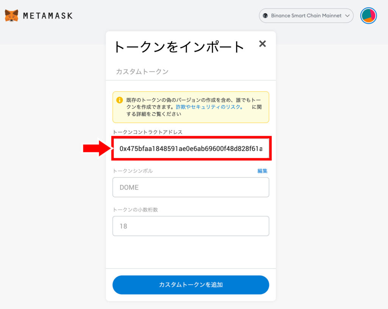Click カスタムトークンを追加 button
Image resolution: width=388 pixels, height=309 pixels.
pos(191,285)
